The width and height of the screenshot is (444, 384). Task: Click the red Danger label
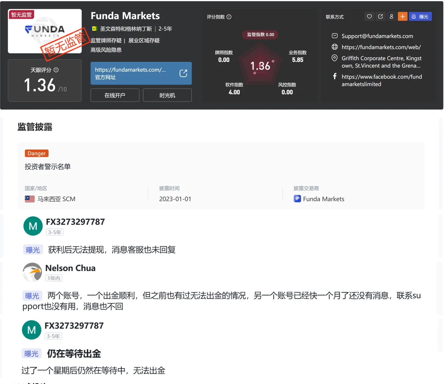[x=37, y=153]
